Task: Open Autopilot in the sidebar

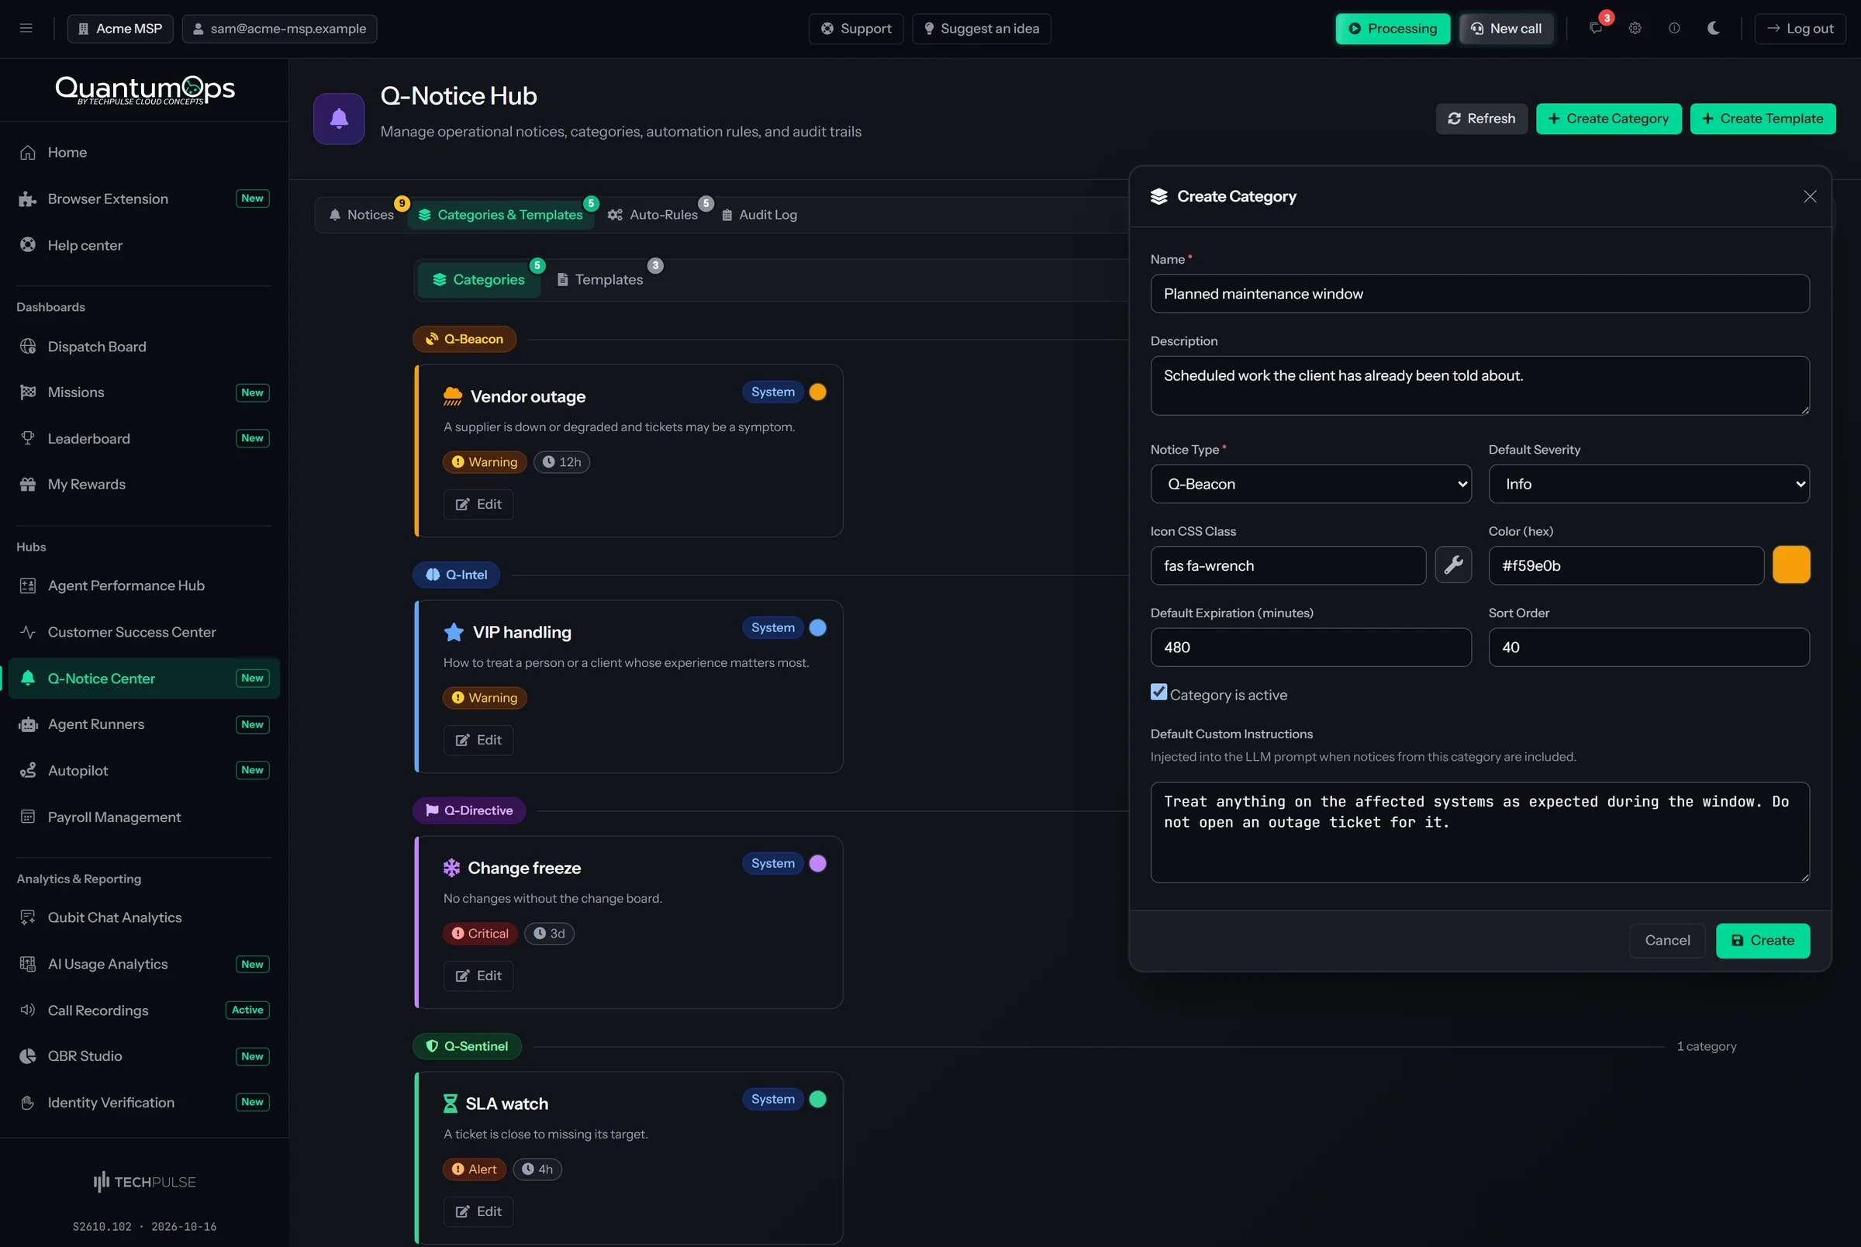Action: click(x=144, y=771)
